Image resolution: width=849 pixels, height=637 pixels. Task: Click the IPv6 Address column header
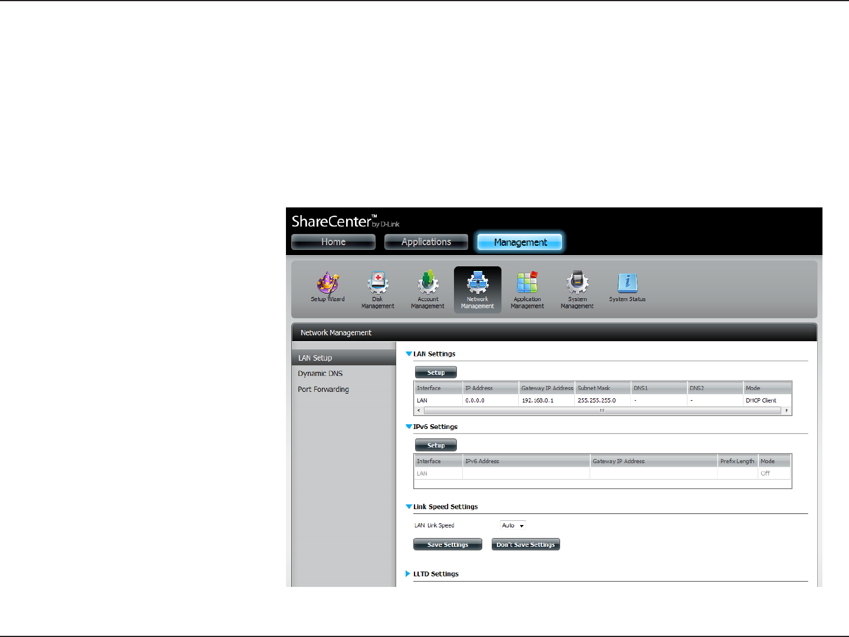click(526, 461)
